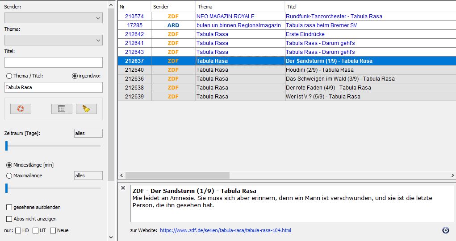Image resolution: width=456 pixels, height=241 pixels.
Task: Click the Nr column header
Action: tap(134, 7)
